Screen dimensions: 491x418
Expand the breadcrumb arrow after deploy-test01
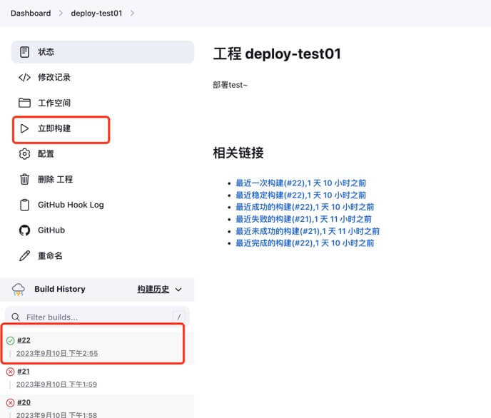[133, 14]
